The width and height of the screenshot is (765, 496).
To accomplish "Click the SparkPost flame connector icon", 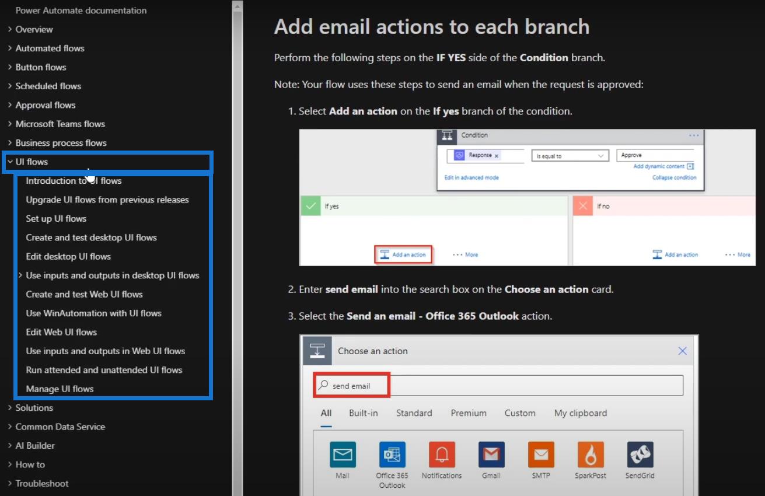I will [x=591, y=455].
